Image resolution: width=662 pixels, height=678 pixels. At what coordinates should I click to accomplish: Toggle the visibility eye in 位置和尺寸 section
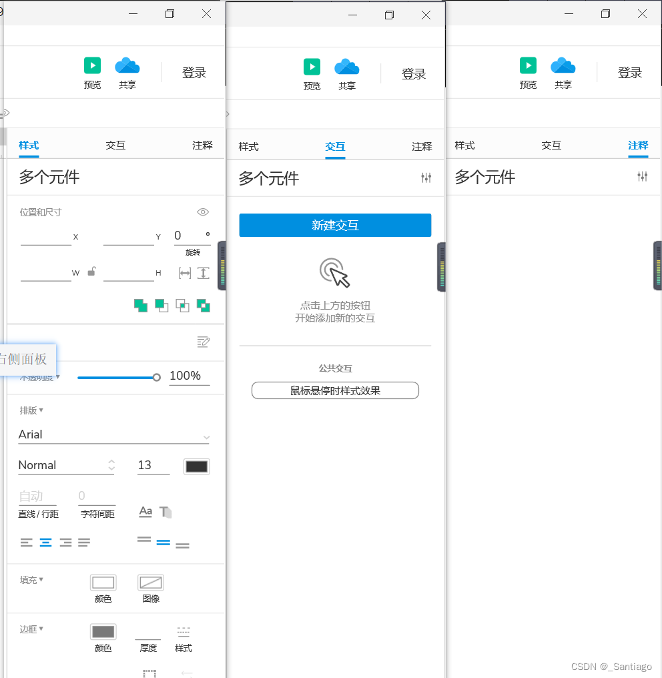click(x=203, y=212)
